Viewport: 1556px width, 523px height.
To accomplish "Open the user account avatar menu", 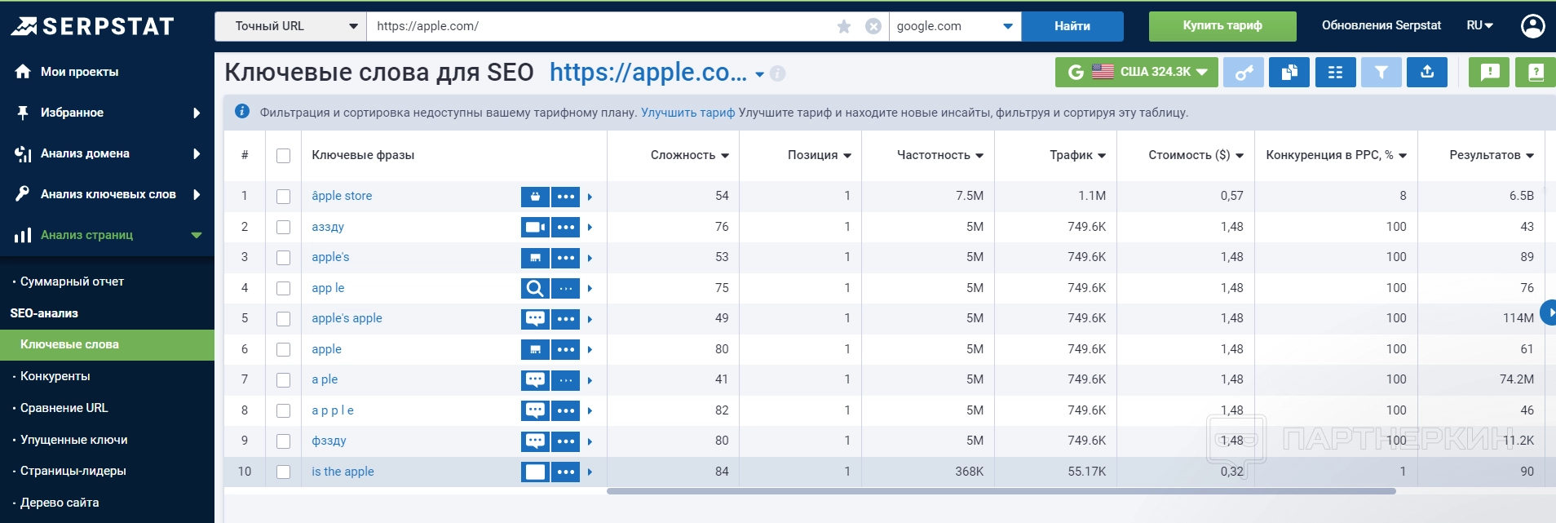I will [1533, 26].
